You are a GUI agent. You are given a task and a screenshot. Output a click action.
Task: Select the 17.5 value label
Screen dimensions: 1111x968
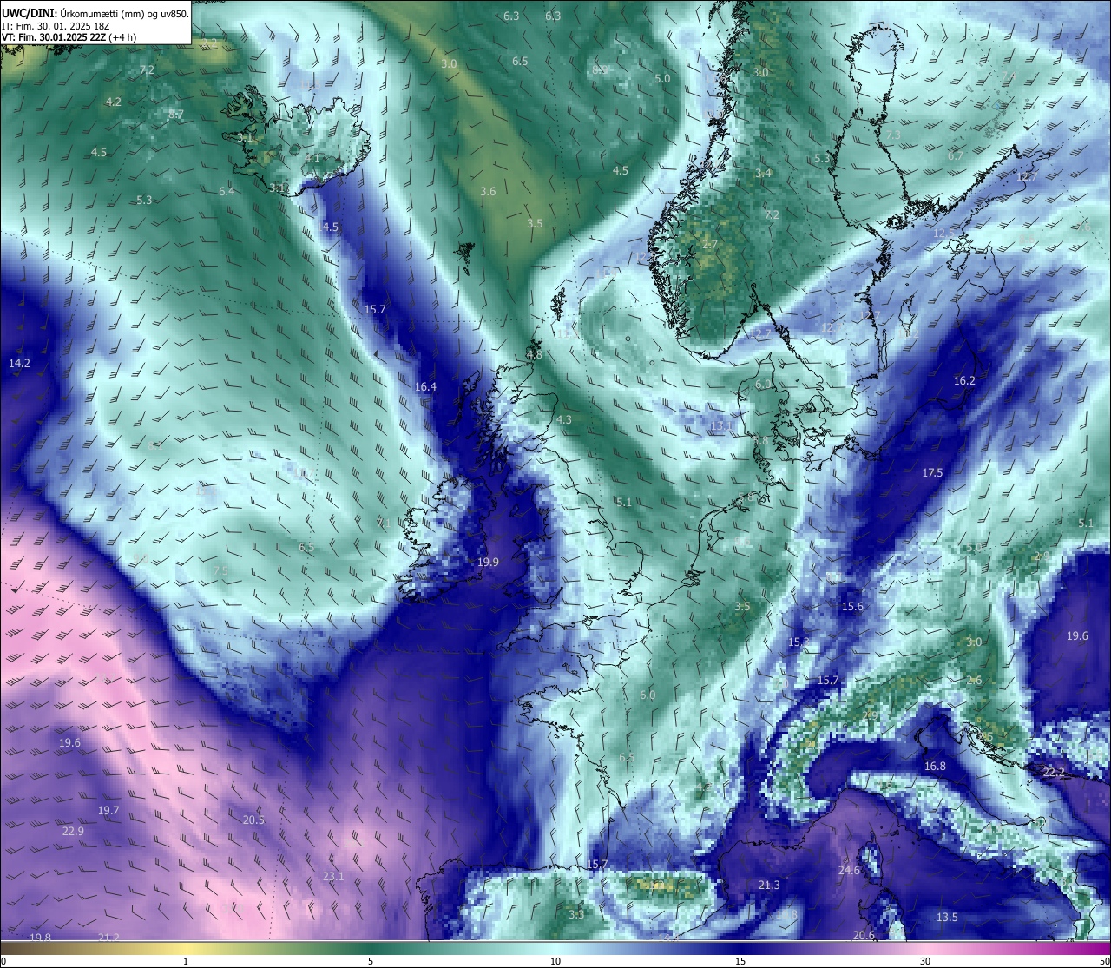click(932, 472)
